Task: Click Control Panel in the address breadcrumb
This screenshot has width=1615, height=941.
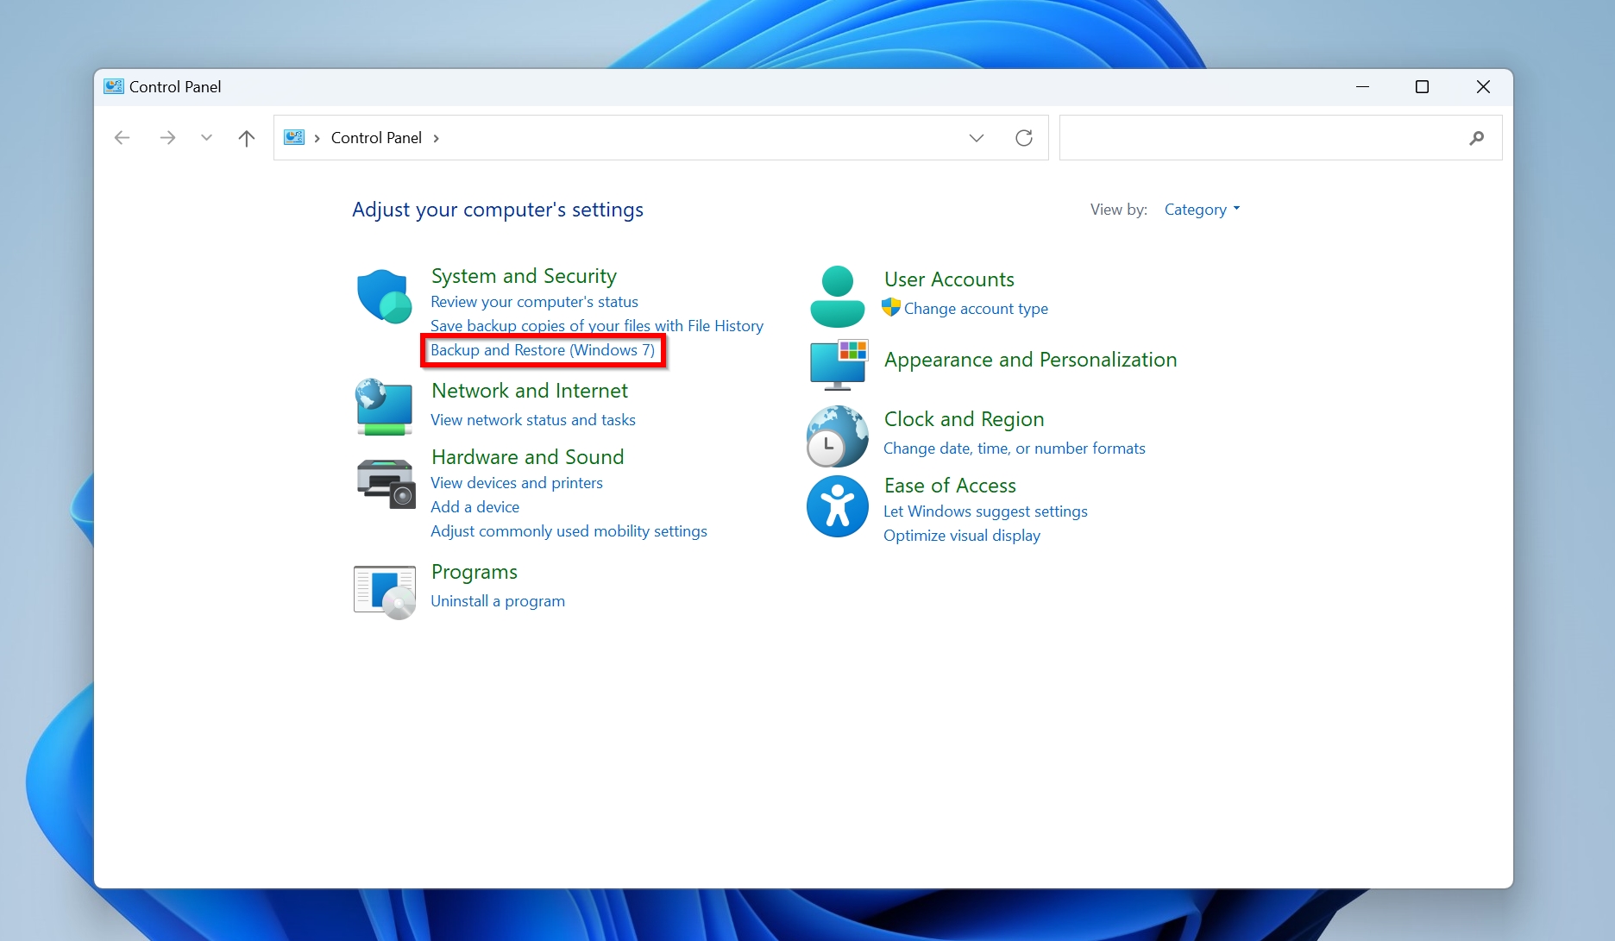Action: click(x=376, y=138)
